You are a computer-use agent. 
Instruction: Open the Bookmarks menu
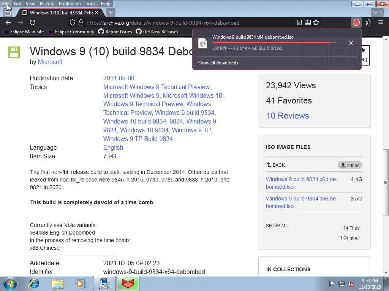click(x=70, y=4)
